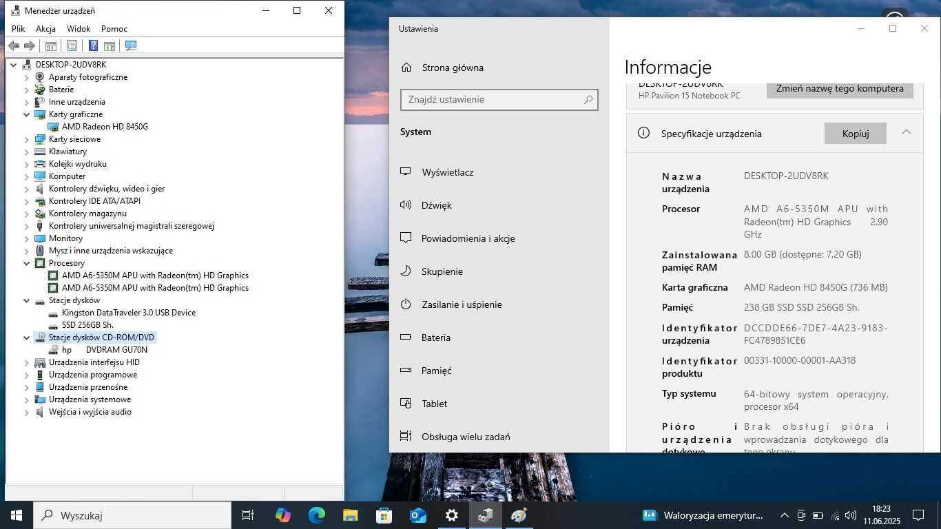Open Microsoft Store from the taskbar

click(384, 515)
